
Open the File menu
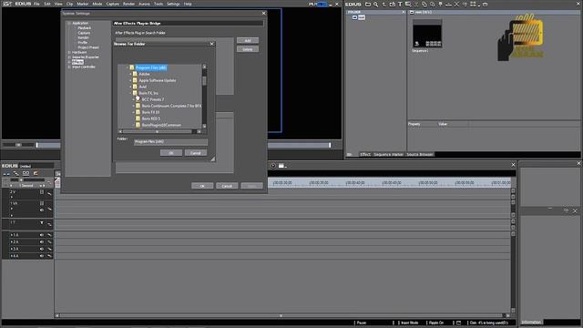(x=36, y=4)
